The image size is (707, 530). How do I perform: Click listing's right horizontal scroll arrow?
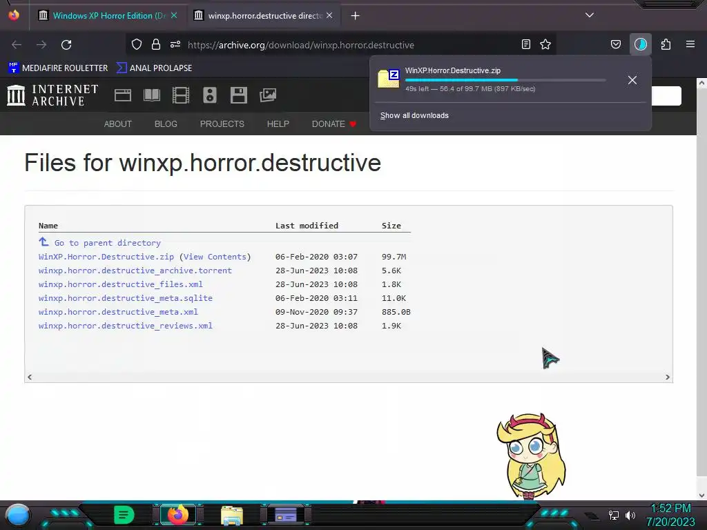point(668,377)
